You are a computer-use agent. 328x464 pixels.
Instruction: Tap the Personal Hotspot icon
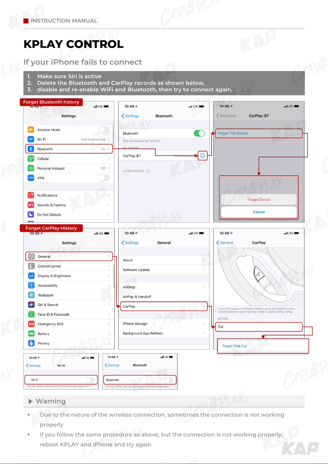[31, 168]
